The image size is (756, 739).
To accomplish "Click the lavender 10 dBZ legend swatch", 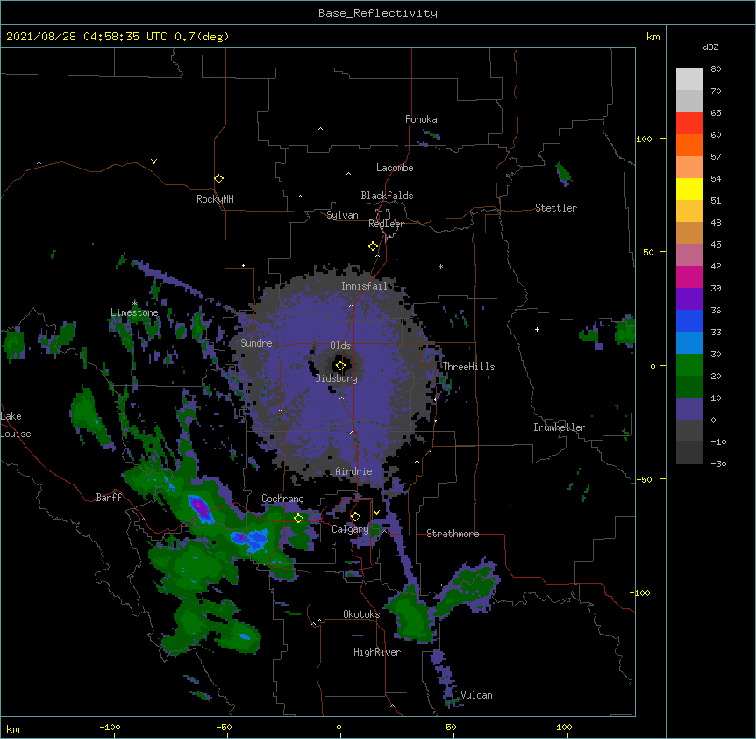I will click(x=689, y=409).
